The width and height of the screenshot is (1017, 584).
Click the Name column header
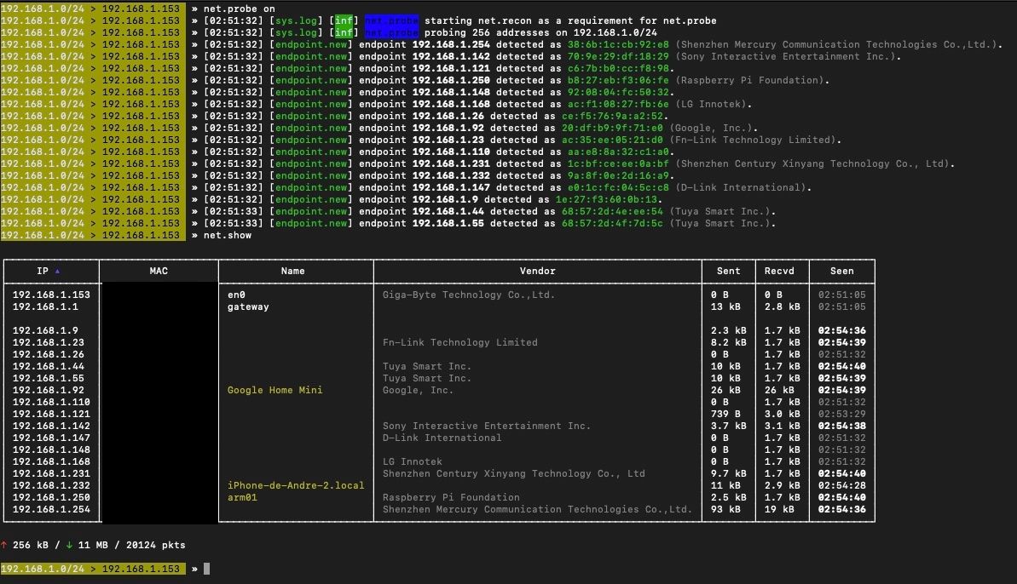293,272
